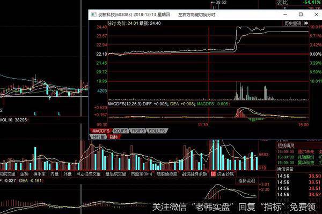Switch to the BOLLFS indicator tab
Viewport: 322px width, 214px height.
(157, 131)
